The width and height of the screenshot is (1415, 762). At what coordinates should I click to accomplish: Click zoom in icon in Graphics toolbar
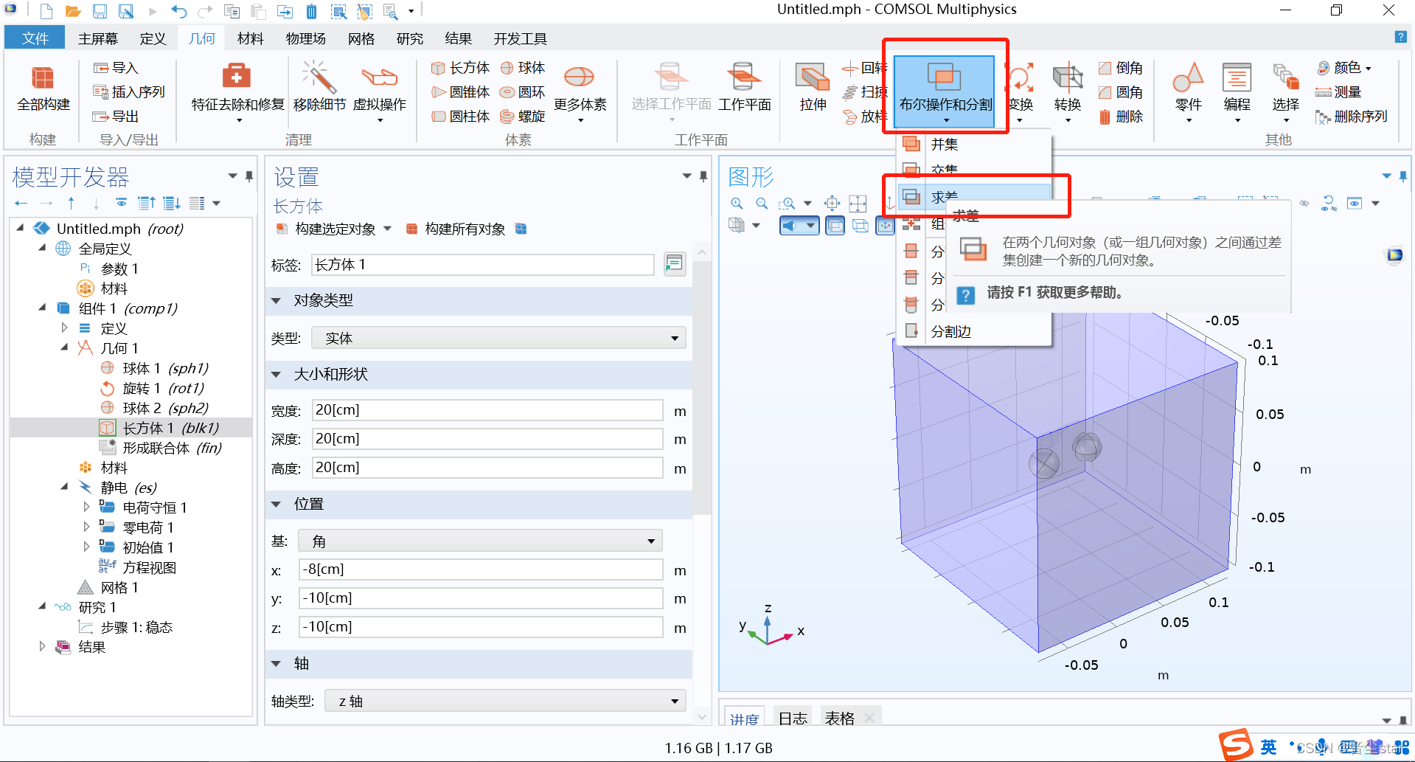[736, 204]
